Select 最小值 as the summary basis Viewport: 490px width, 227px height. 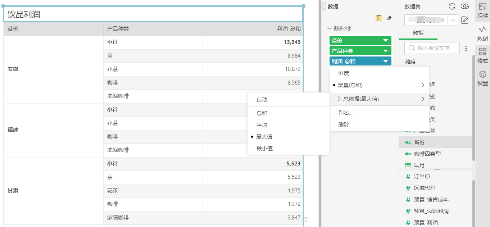pos(264,148)
